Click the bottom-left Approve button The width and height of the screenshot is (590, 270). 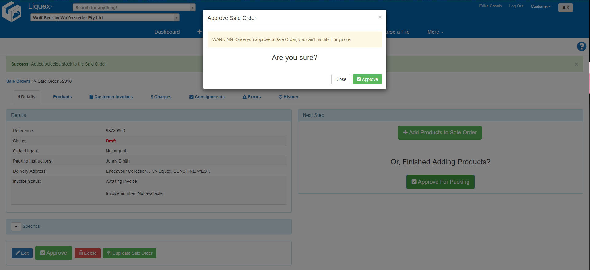click(53, 253)
